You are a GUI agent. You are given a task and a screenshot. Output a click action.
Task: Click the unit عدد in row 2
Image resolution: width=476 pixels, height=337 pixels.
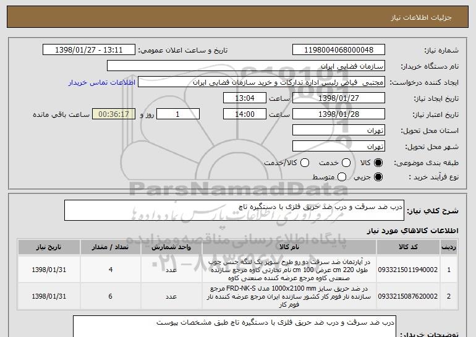[x=171, y=296]
